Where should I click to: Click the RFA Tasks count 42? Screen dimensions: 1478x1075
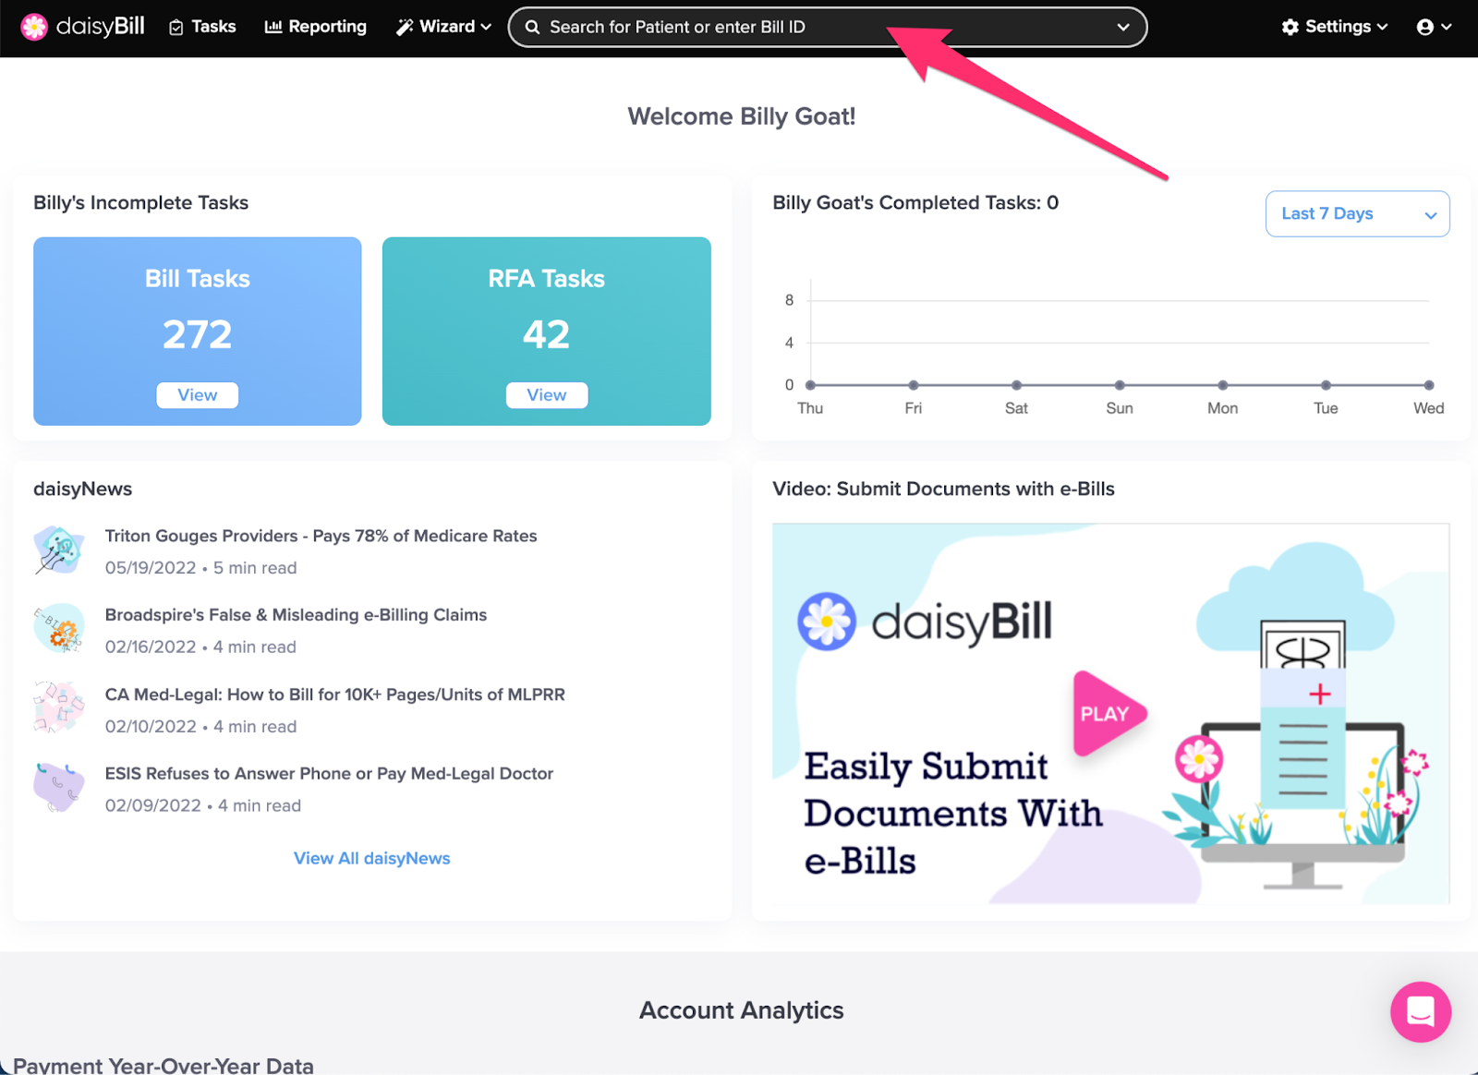click(x=547, y=334)
